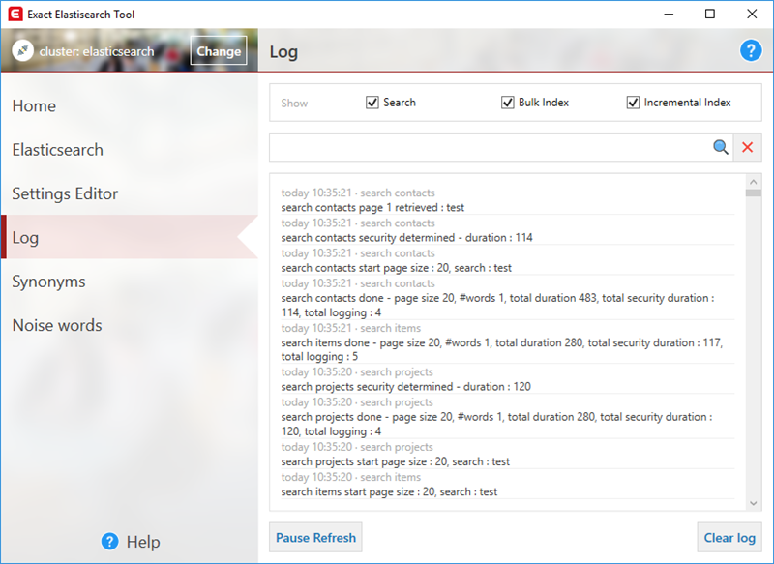Click the cluster connection icon
The image size is (774, 564).
click(x=21, y=51)
